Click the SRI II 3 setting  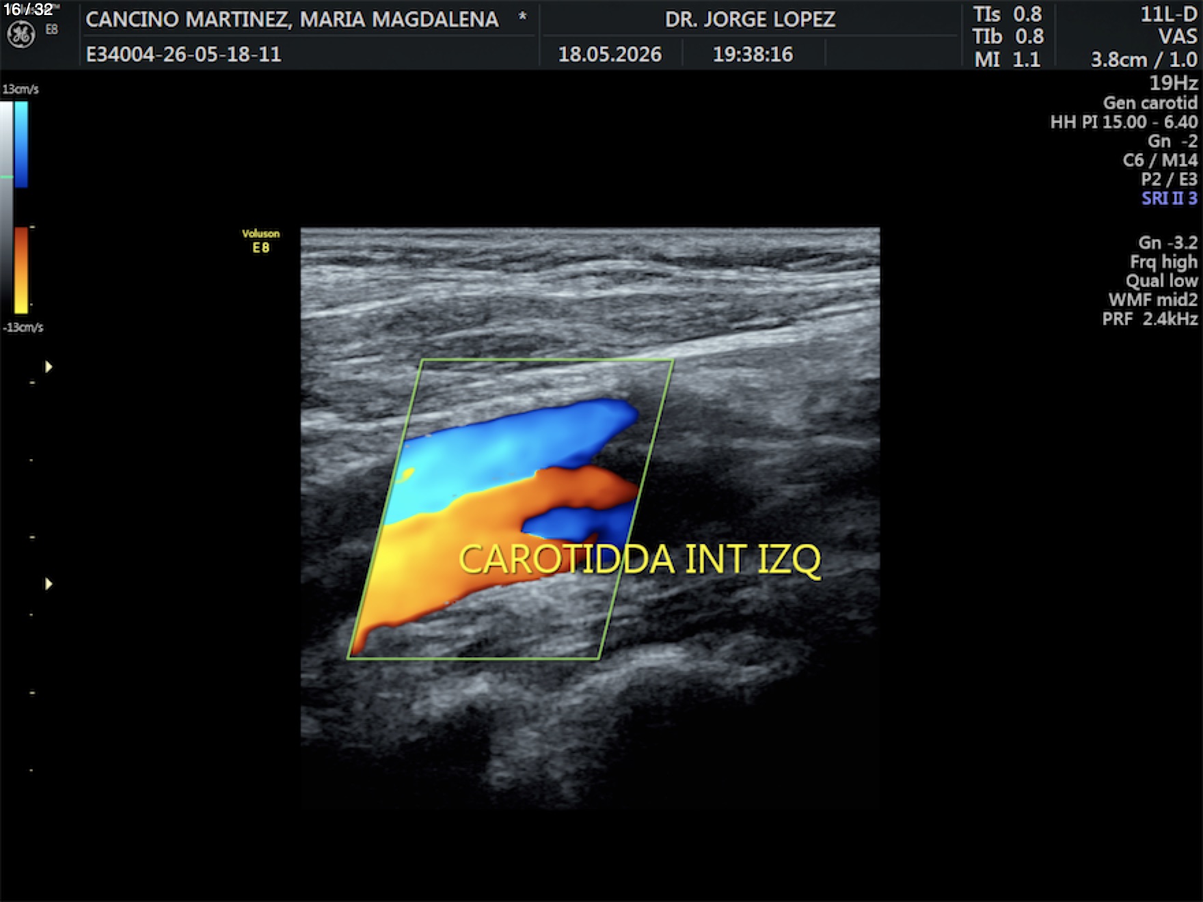(x=1170, y=198)
